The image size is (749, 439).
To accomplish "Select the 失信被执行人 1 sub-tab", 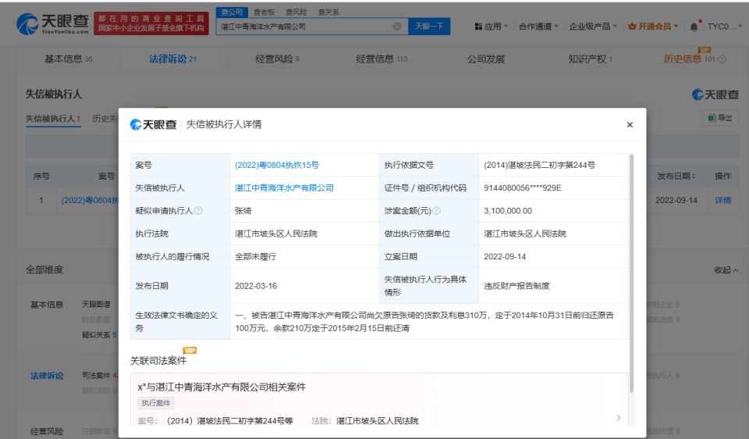I will (52, 119).
